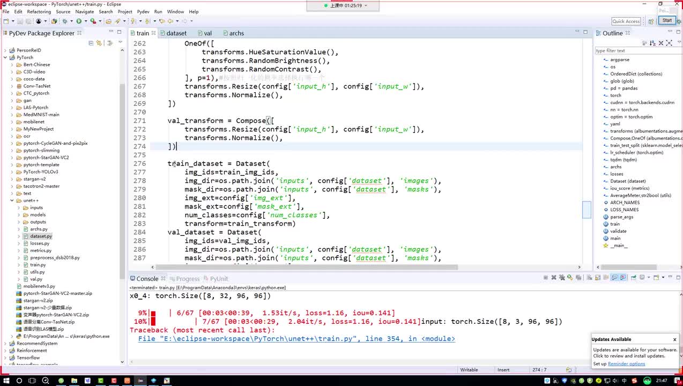Click Expand All in the Outline toolbar

pos(669,43)
